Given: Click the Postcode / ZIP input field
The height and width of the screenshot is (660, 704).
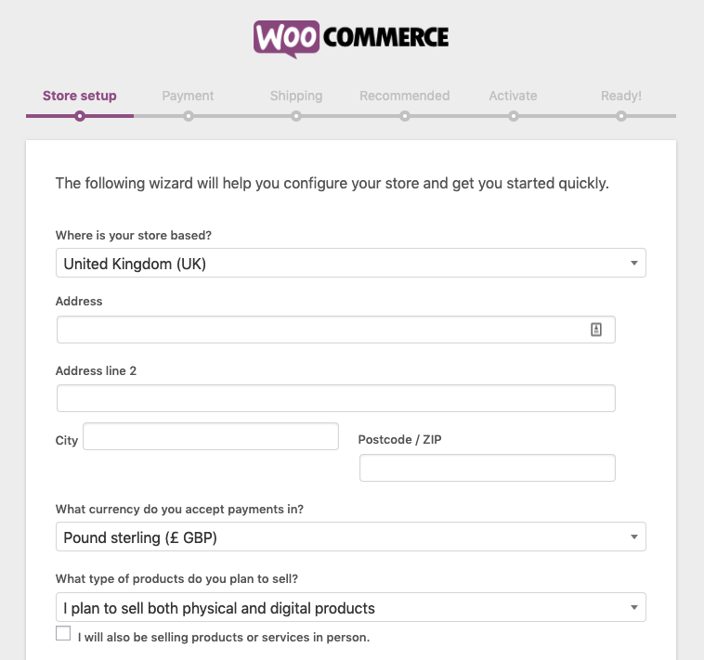Looking at the screenshot, I should 487,468.
